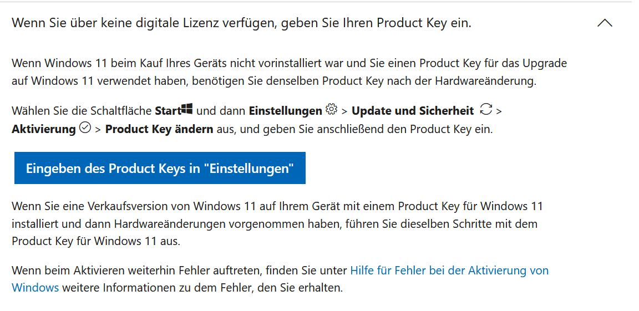Click the paragraph starting "Wenn Sie eine Verkaufsversion"
The height and width of the screenshot is (311, 639).
pos(277,223)
